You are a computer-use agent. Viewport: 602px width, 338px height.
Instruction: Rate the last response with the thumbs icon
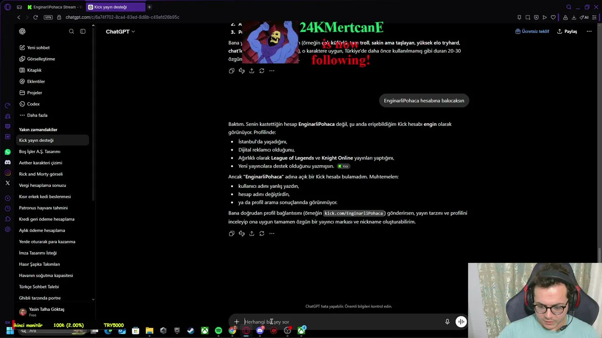[242, 233]
